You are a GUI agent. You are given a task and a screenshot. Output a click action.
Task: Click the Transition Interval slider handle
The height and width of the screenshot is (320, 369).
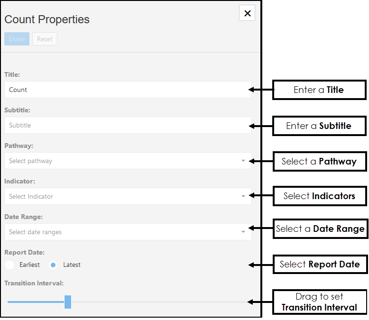point(68,302)
